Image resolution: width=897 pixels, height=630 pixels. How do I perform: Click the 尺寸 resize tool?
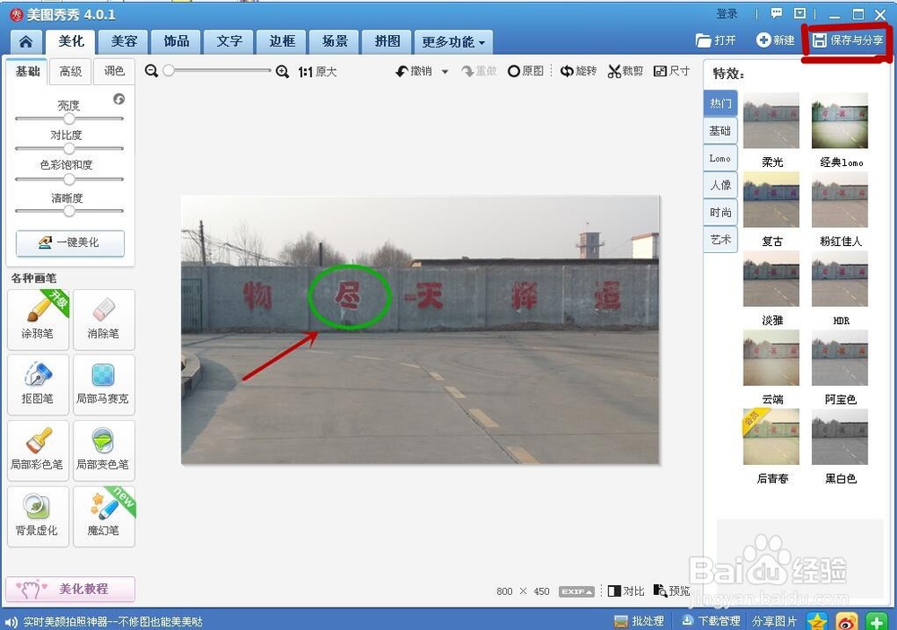click(x=672, y=71)
